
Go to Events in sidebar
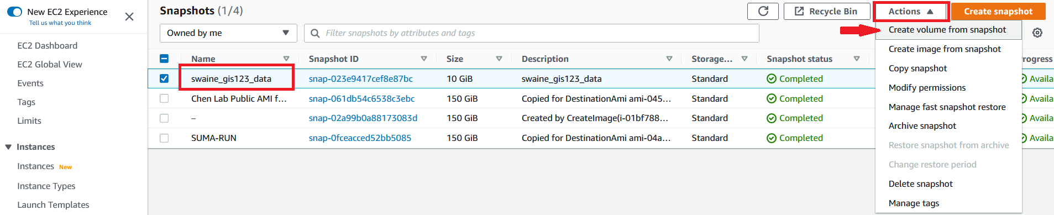[30, 83]
